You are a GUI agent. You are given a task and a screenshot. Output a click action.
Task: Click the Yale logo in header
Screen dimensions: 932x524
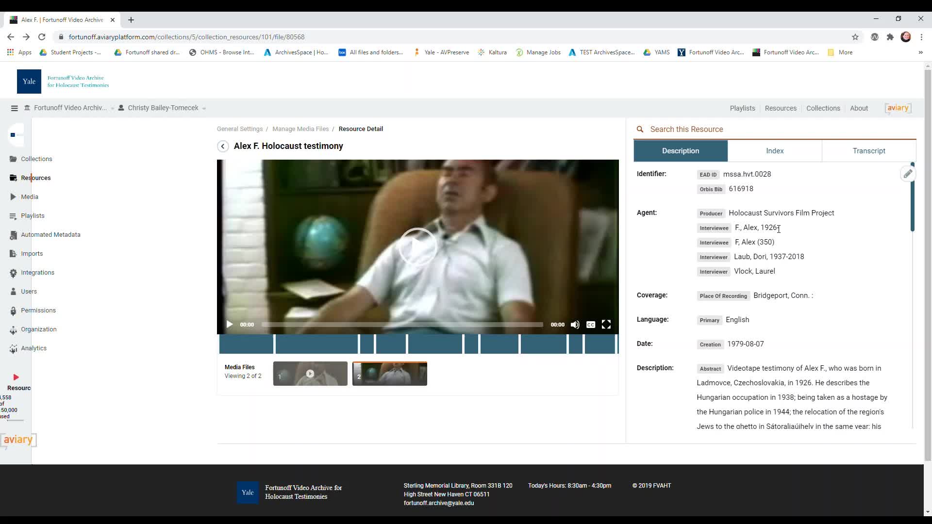click(29, 82)
